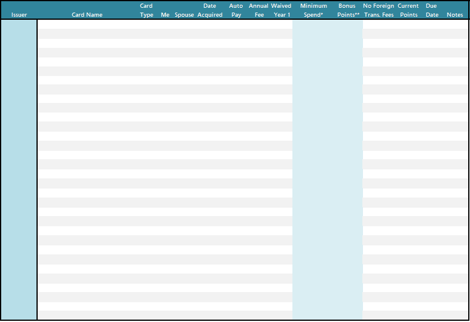470x322 pixels.
Task: Click the Card Type header
Action: click(x=147, y=10)
